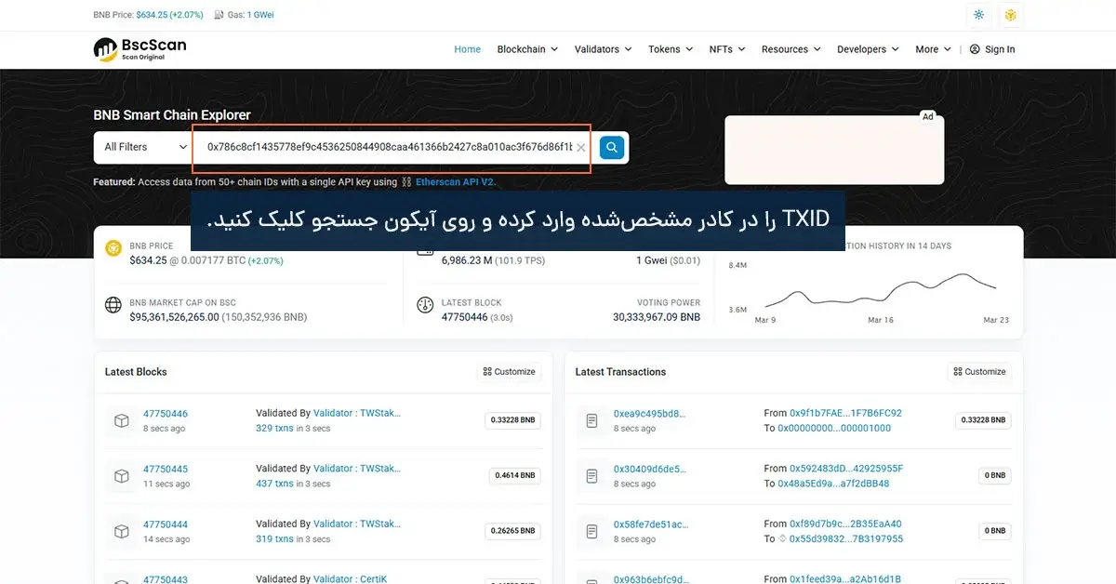The image size is (1116, 584).
Task: Click the BNB chain cube icon top right
Action: point(1010,15)
